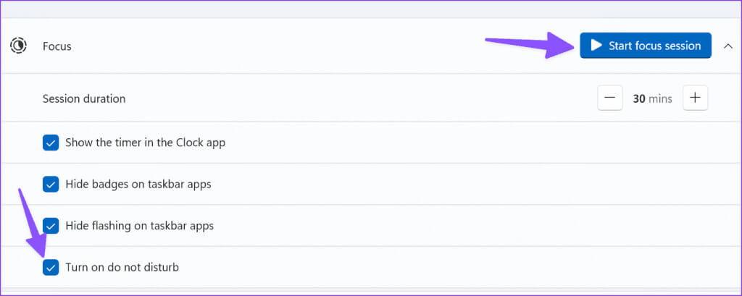The width and height of the screenshot is (742, 296).
Task: Click the Focus heading text
Action: coord(57,46)
